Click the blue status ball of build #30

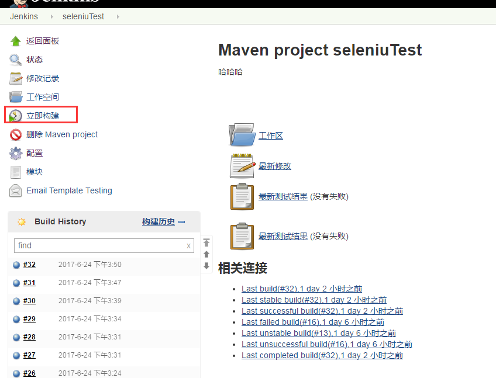(x=16, y=301)
